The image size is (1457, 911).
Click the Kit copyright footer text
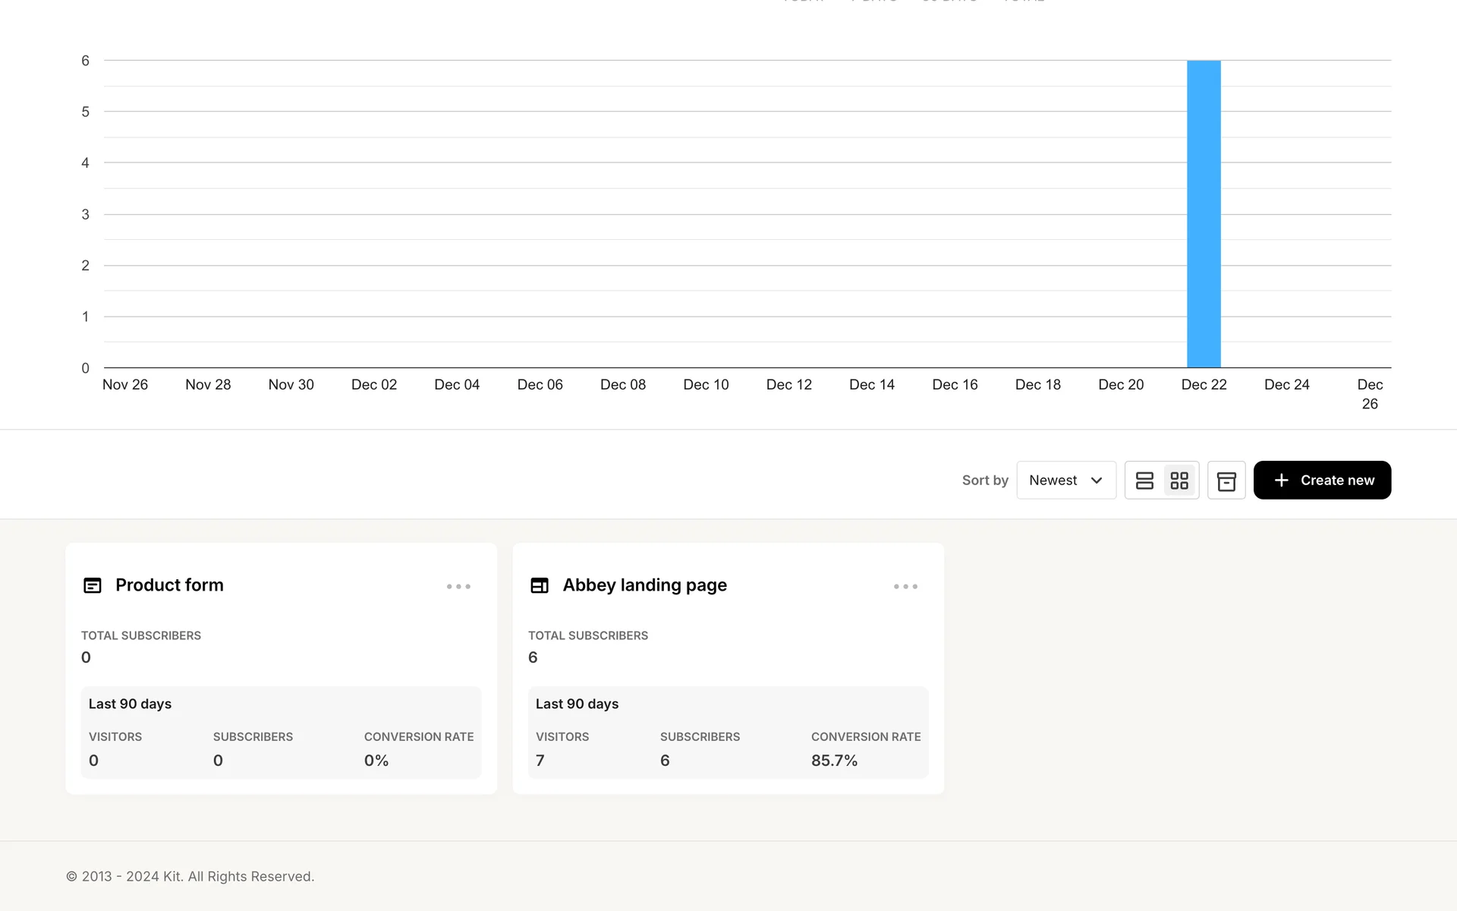click(x=190, y=876)
